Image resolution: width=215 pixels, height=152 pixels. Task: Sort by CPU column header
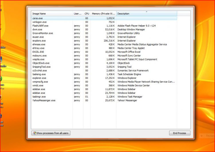click(87, 14)
